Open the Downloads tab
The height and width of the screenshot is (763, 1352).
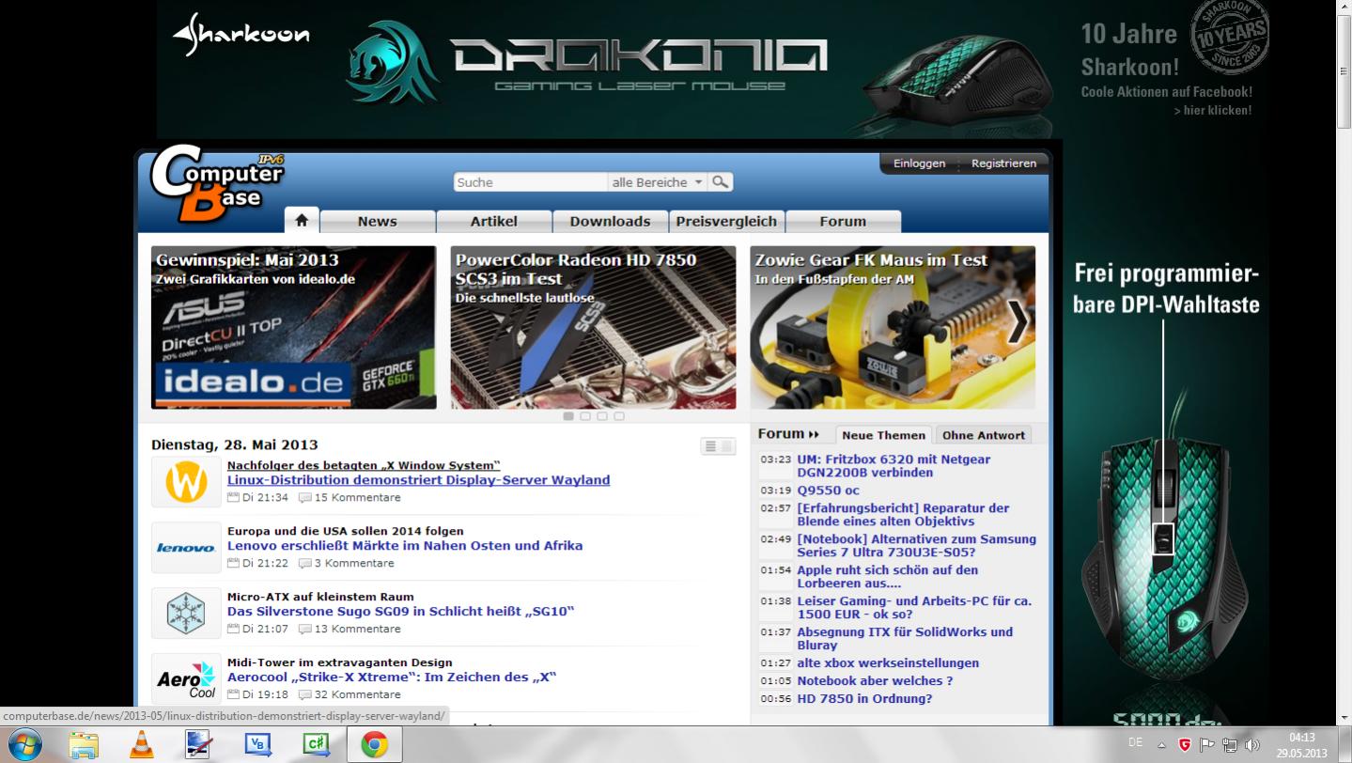click(x=610, y=221)
